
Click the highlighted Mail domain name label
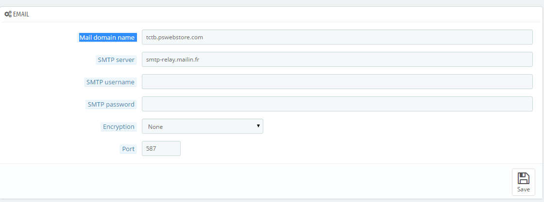(107, 37)
